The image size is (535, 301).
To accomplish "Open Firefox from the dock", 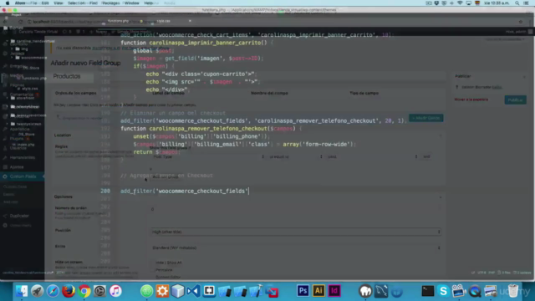I will pyautogui.click(x=69, y=291).
